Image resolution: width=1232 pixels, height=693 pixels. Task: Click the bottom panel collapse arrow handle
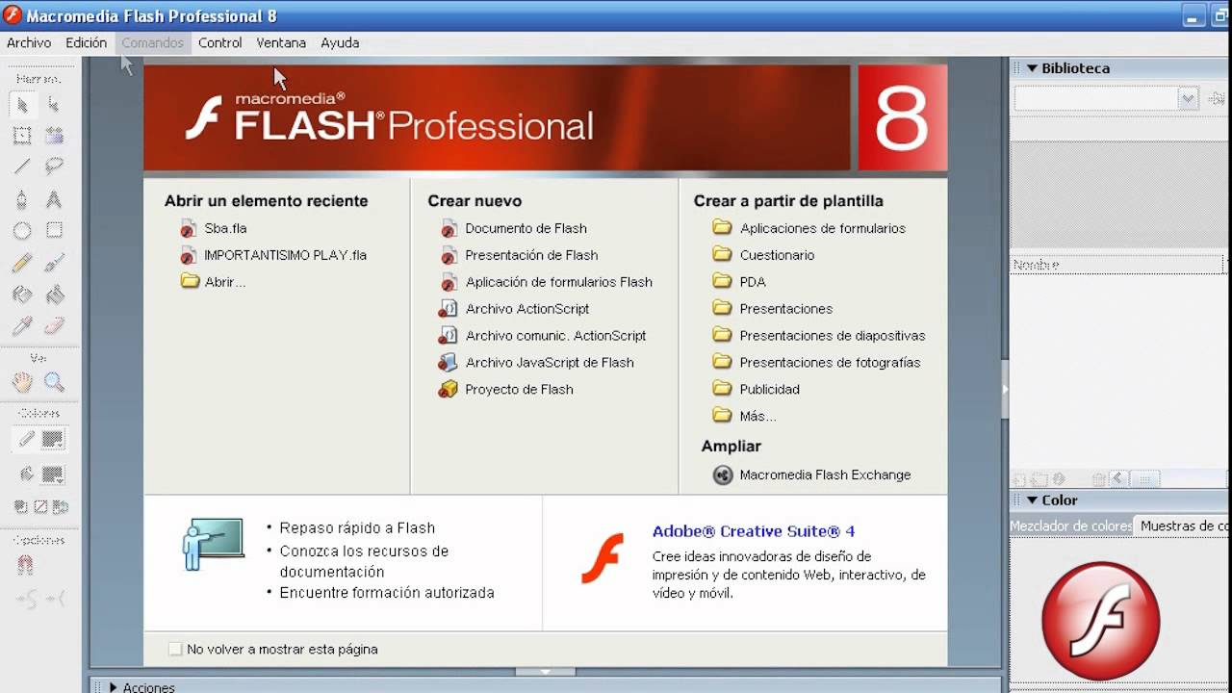pyautogui.click(x=545, y=672)
